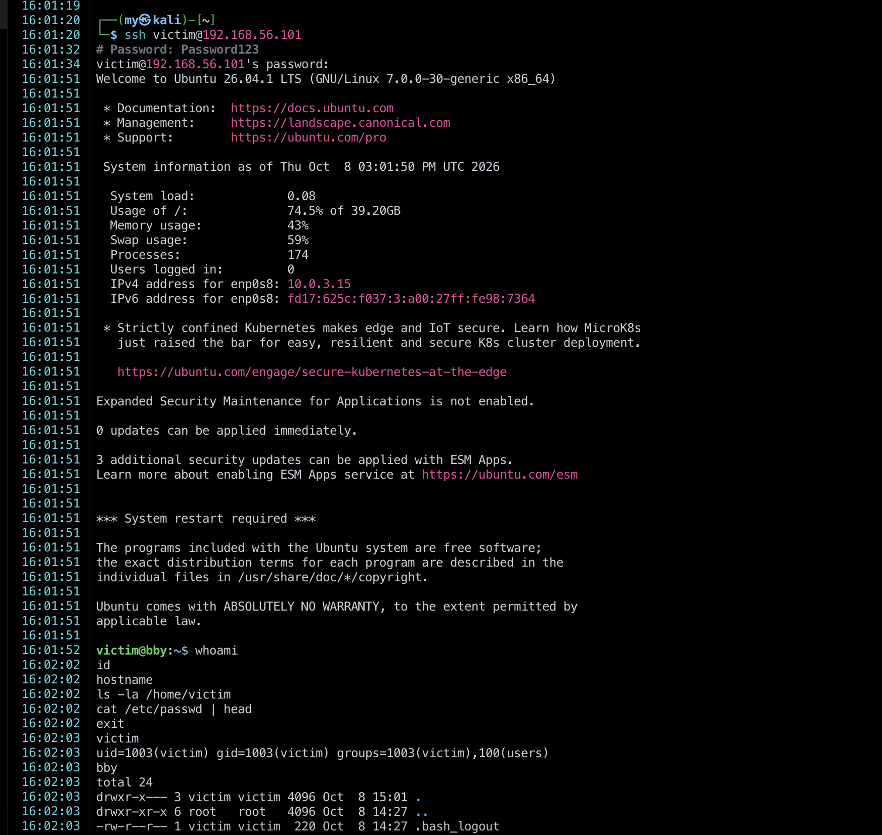Click the '74.5% of 39.20GB' usage value
This screenshot has height=835, width=882.
(x=344, y=211)
